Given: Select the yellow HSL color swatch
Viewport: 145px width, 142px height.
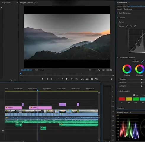Looking at the screenshot, I should (129, 99).
